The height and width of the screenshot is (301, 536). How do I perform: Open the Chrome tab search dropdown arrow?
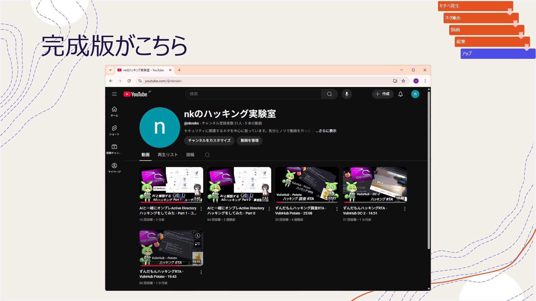[x=110, y=70]
